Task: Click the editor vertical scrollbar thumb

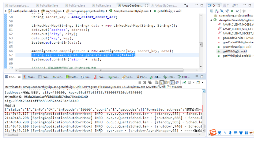Action: [201, 44]
